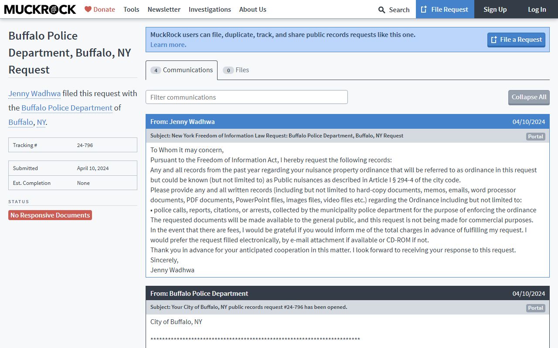Click the icon on File a Request button

tap(494, 40)
